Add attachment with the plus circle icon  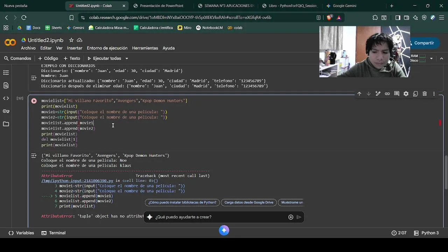[x=290, y=217]
